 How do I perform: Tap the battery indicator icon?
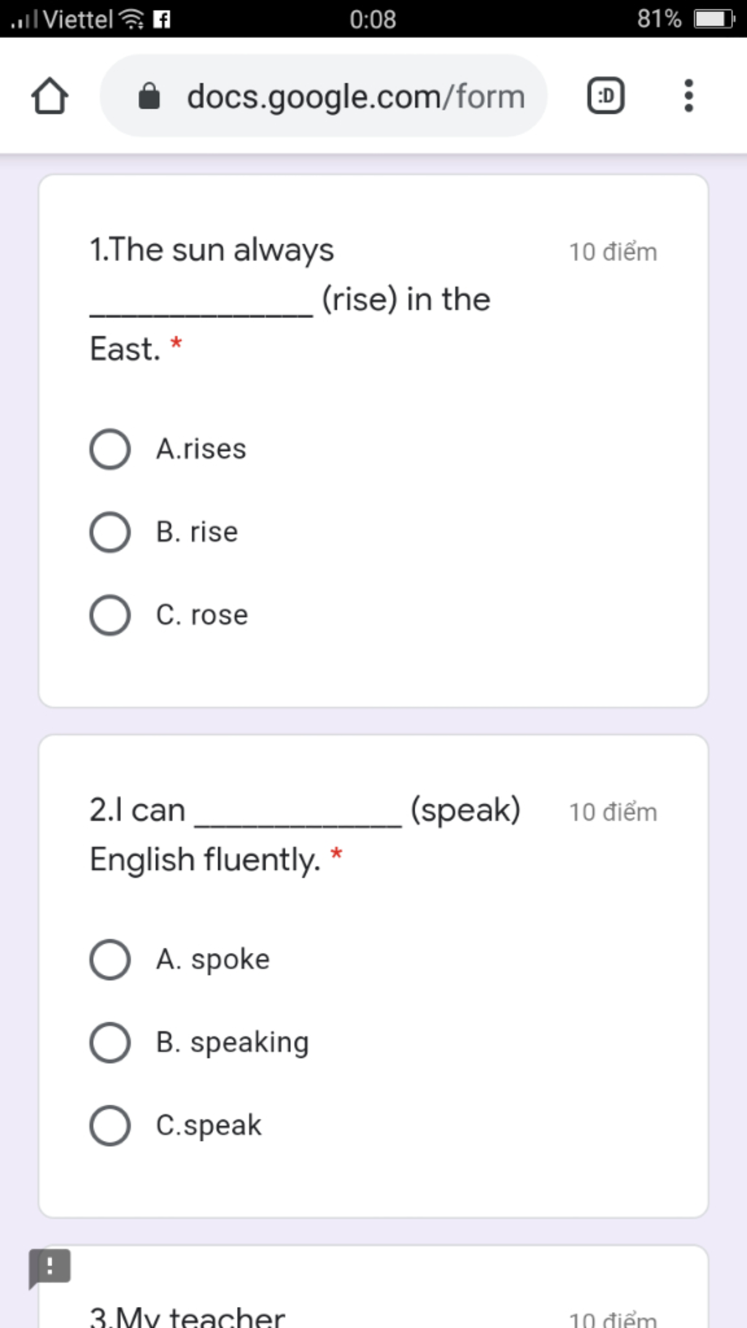point(713,18)
